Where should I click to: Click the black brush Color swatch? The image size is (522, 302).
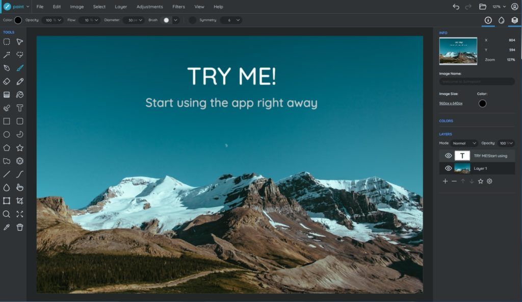pyautogui.click(x=18, y=20)
